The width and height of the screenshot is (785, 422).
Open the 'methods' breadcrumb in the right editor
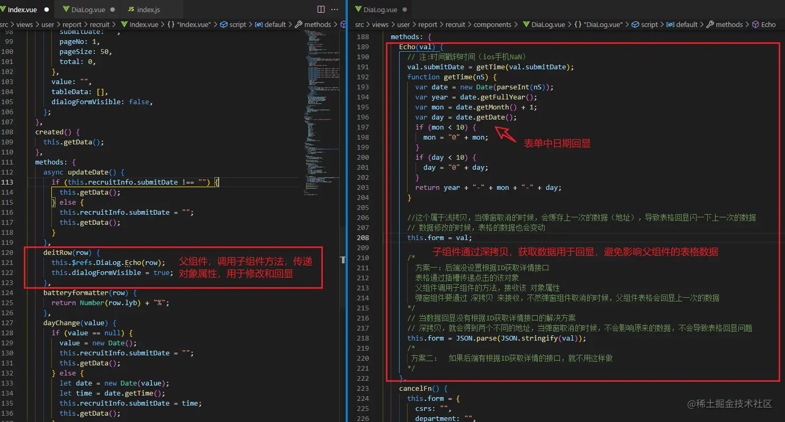point(725,24)
